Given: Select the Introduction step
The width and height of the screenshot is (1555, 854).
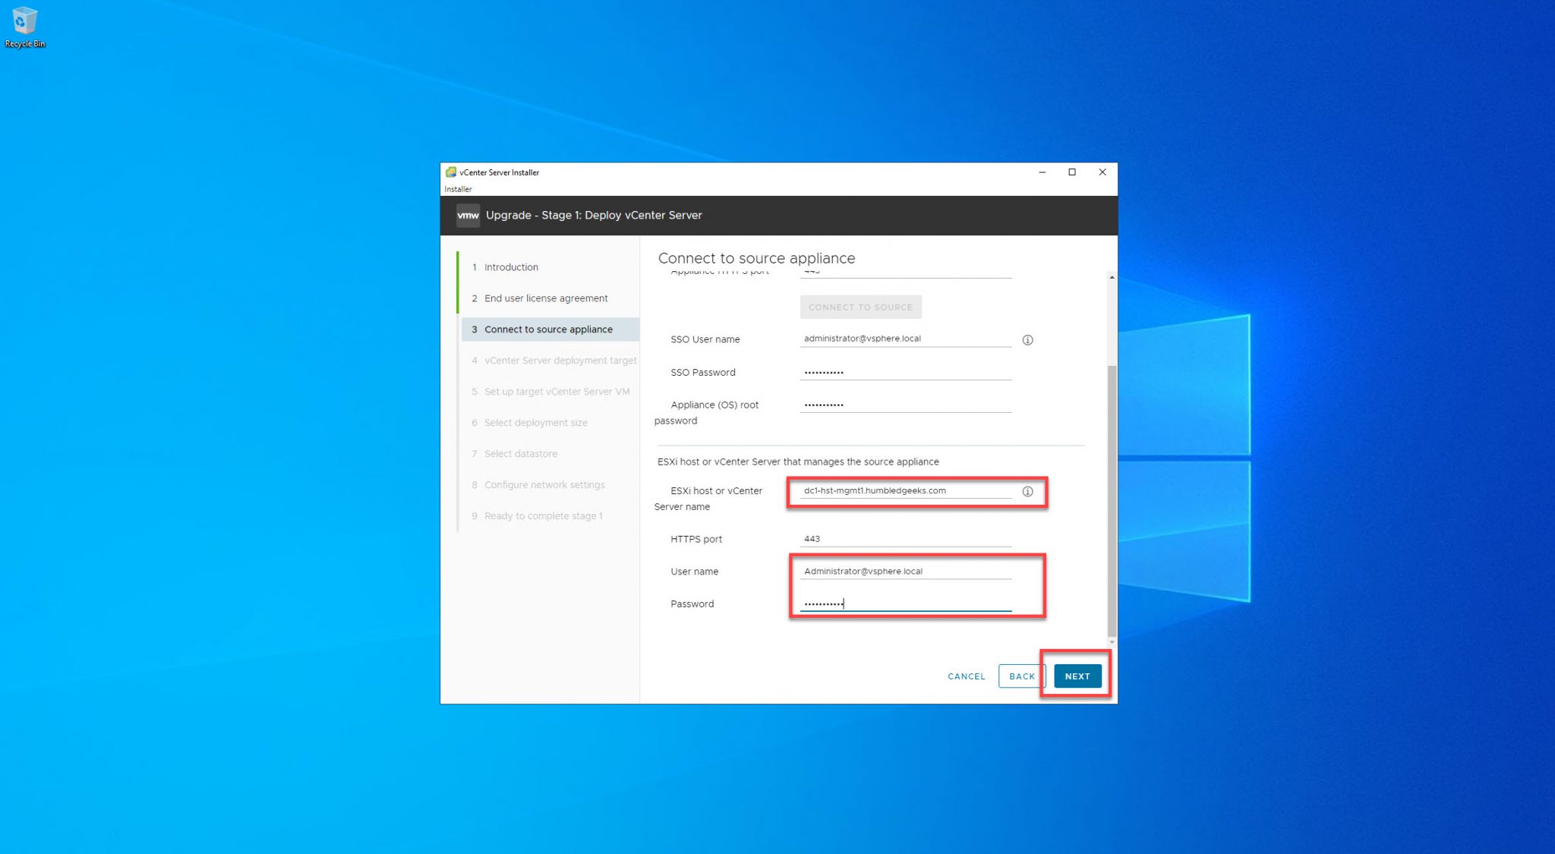Looking at the screenshot, I should coord(510,266).
